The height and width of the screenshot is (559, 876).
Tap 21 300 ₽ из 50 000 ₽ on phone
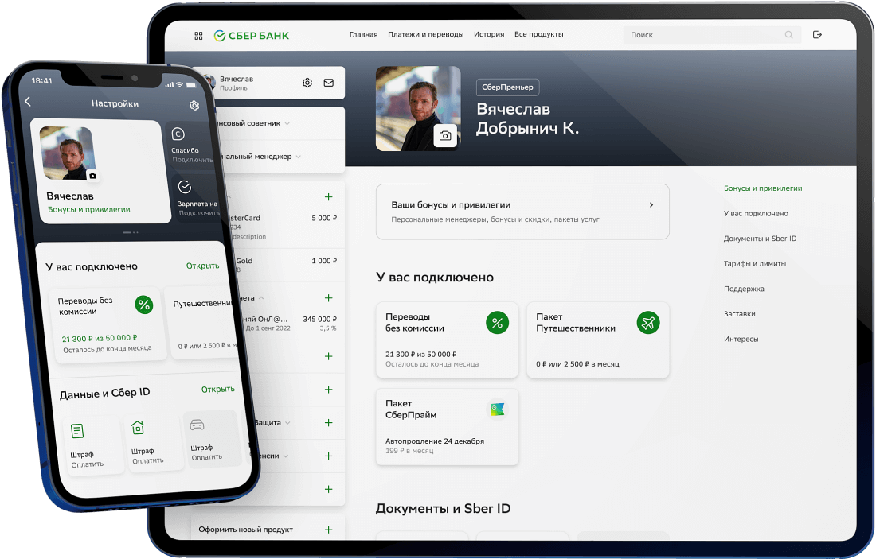click(100, 338)
